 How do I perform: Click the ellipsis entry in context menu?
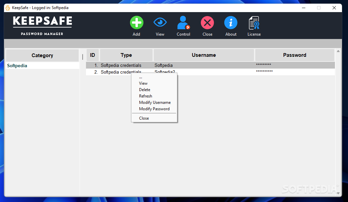pyautogui.click(x=140, y=77)
